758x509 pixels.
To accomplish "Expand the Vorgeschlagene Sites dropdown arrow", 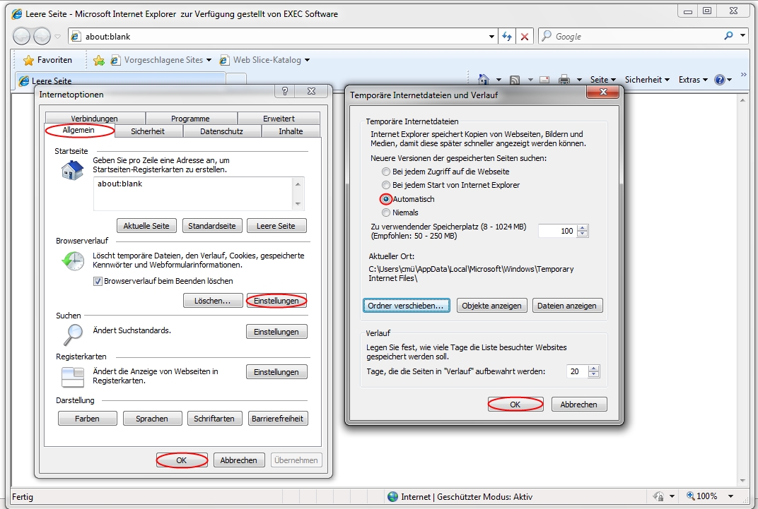I will tap(209, 60).
